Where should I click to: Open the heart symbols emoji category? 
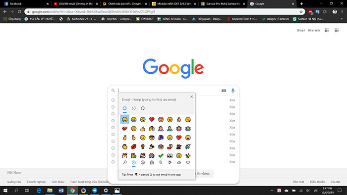point(188,162)
